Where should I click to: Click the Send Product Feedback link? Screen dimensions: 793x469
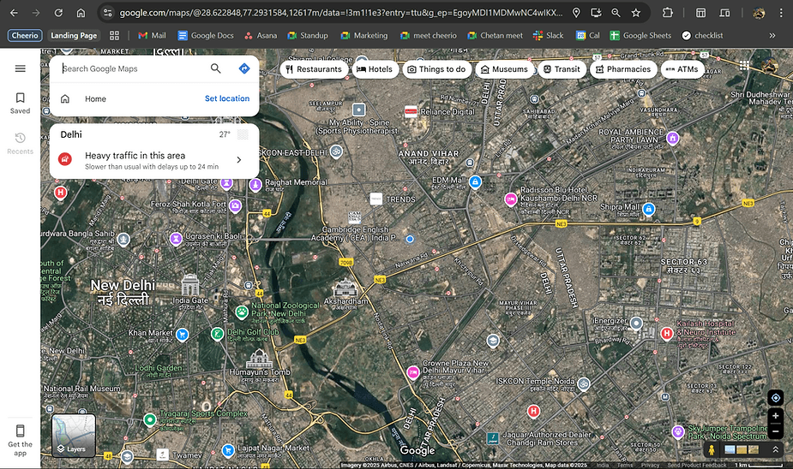tap(697, 465)
